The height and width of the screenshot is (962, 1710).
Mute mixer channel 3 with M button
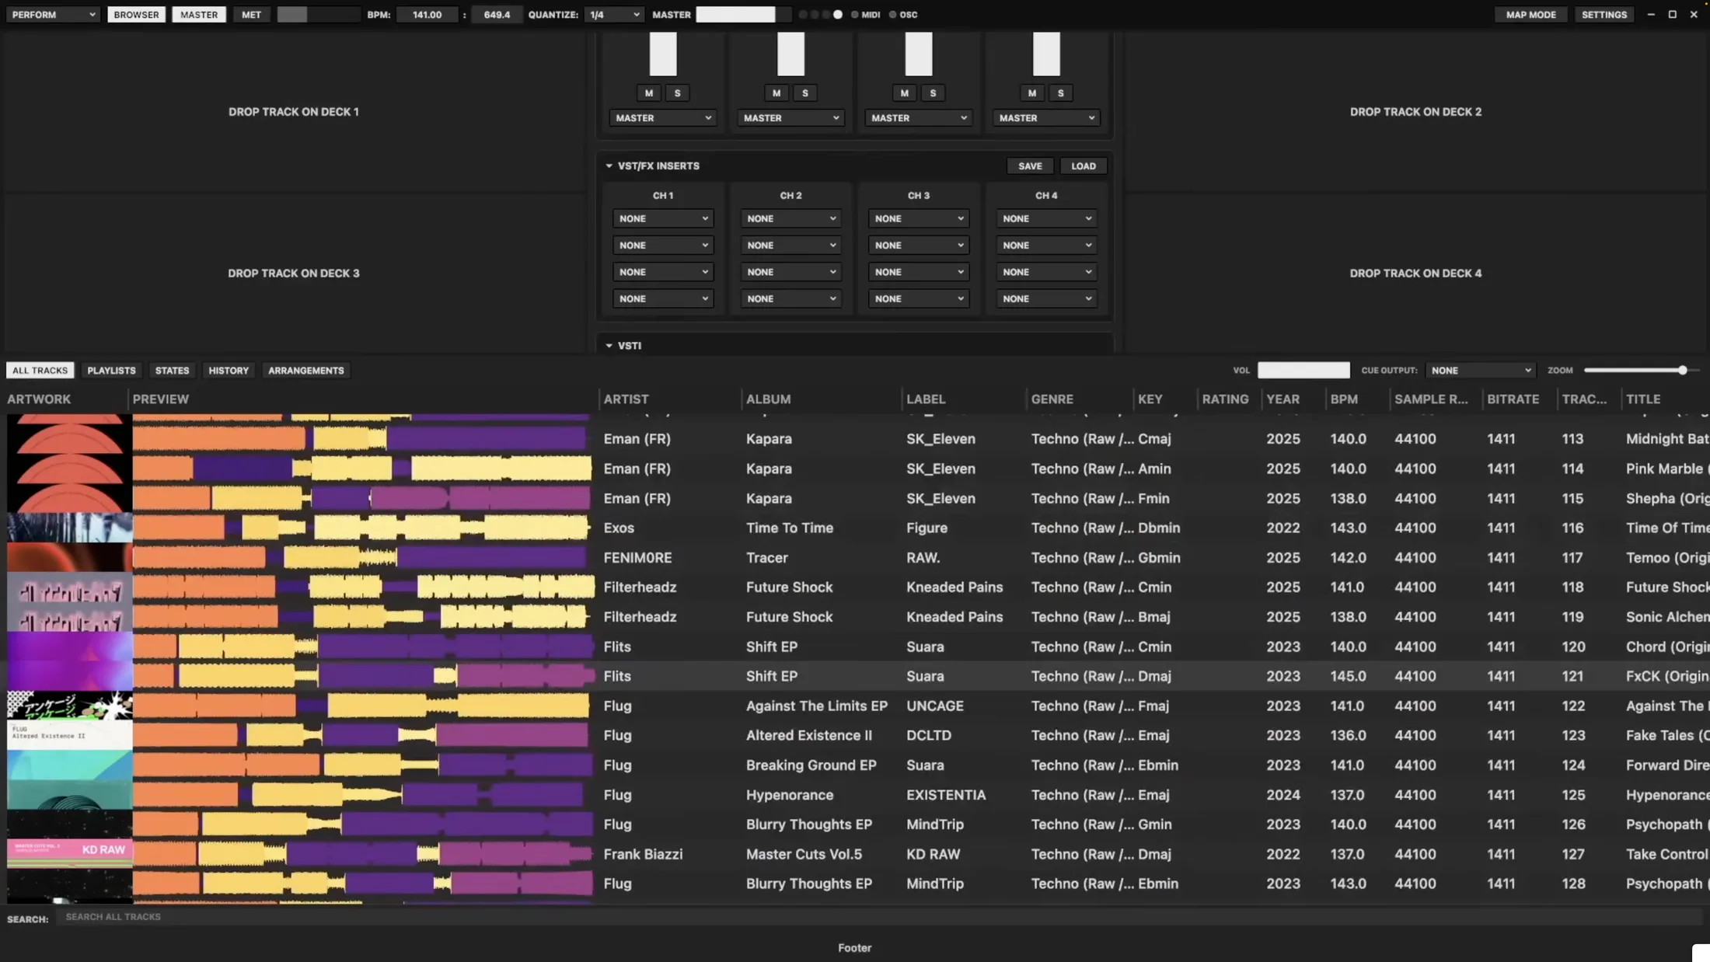pos(904,93)
